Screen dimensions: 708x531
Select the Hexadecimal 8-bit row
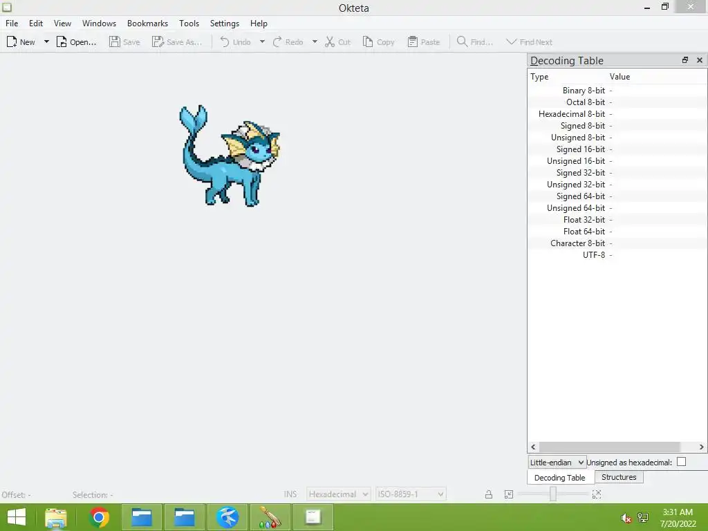(617, 114)
